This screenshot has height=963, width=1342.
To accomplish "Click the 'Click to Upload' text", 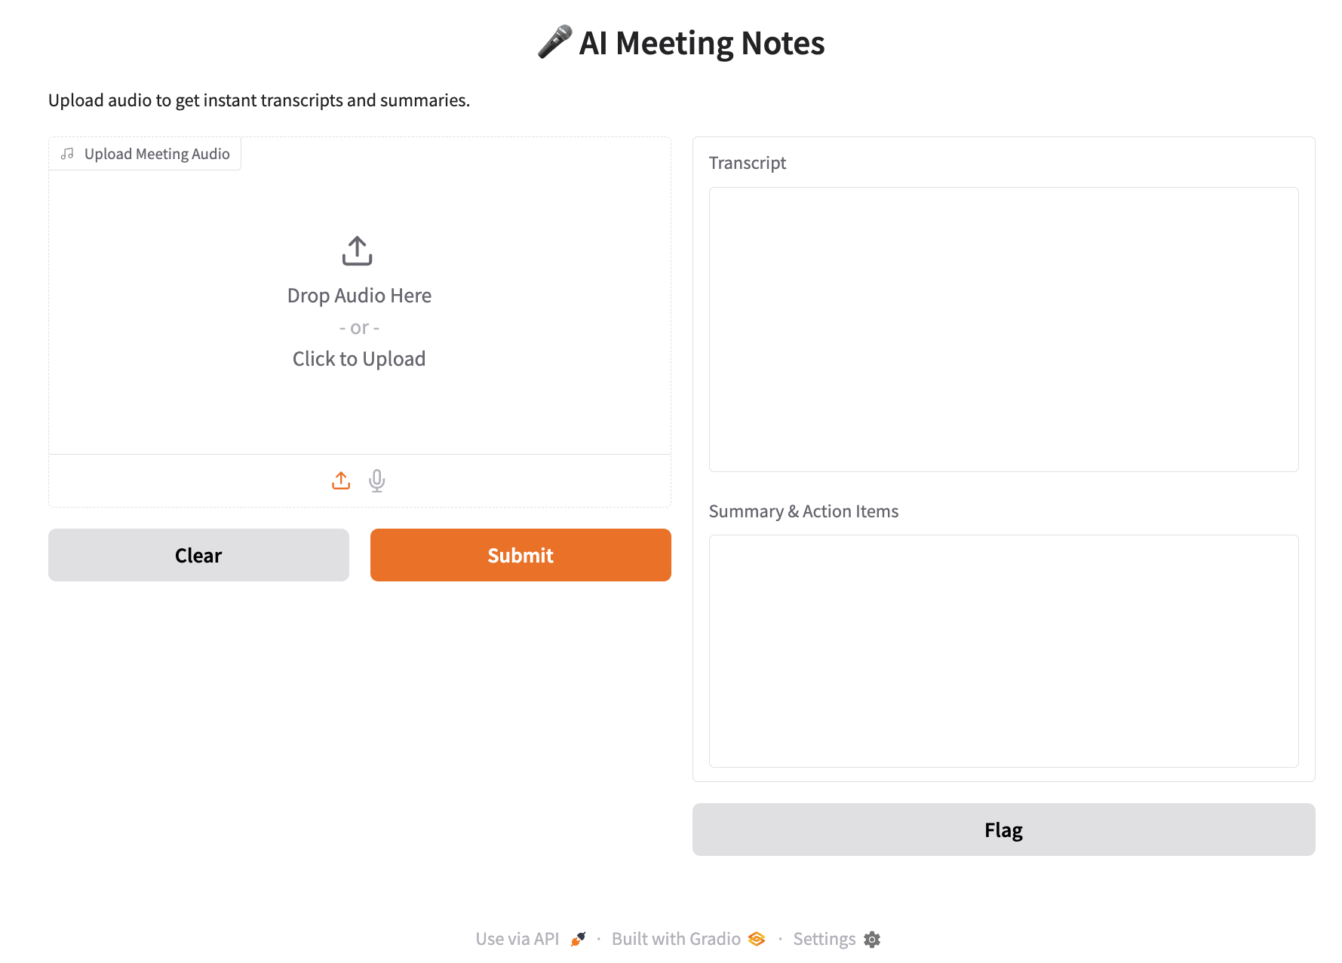I will [359, 359].
